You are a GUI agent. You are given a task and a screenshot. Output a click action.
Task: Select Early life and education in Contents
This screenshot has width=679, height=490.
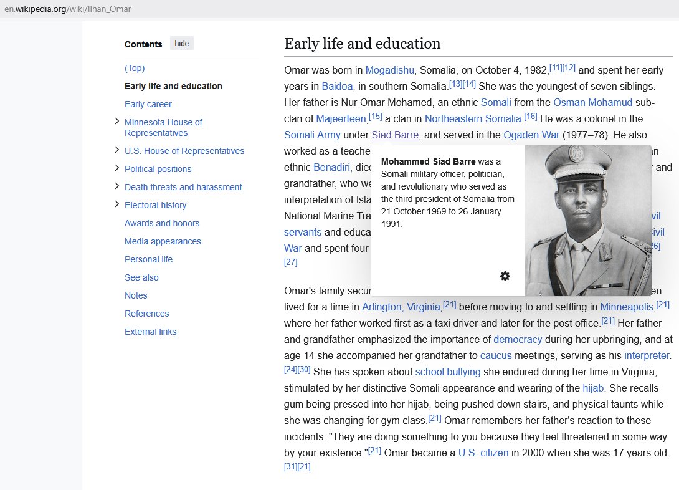173,86
